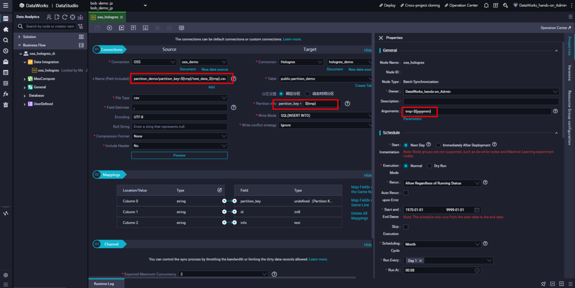Viewport: 575px width, 288px height.
Task: Click the Parameters link under Arguments
Action: (412, 119)
